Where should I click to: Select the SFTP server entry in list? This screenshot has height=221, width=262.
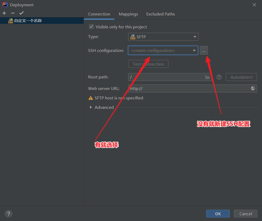pyautogui.click(x=28, y=21)
